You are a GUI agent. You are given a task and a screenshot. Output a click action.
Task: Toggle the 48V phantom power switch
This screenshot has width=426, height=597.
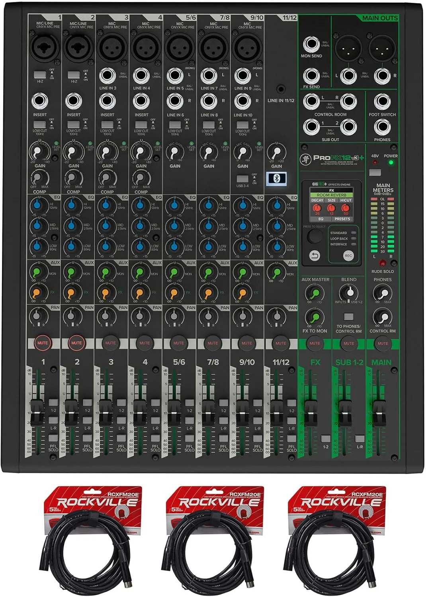pyautogui.click(x=375, y=173)
